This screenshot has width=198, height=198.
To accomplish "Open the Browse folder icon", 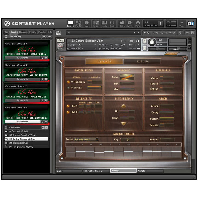I will coord(70,24).
